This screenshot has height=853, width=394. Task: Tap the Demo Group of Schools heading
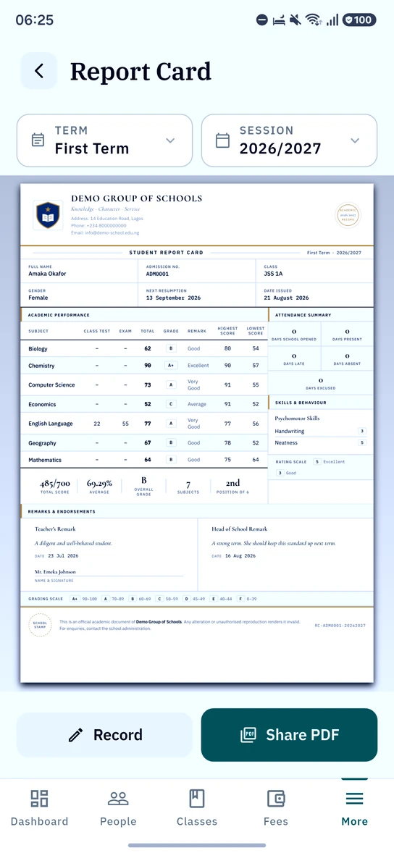[x=137, y=198]
